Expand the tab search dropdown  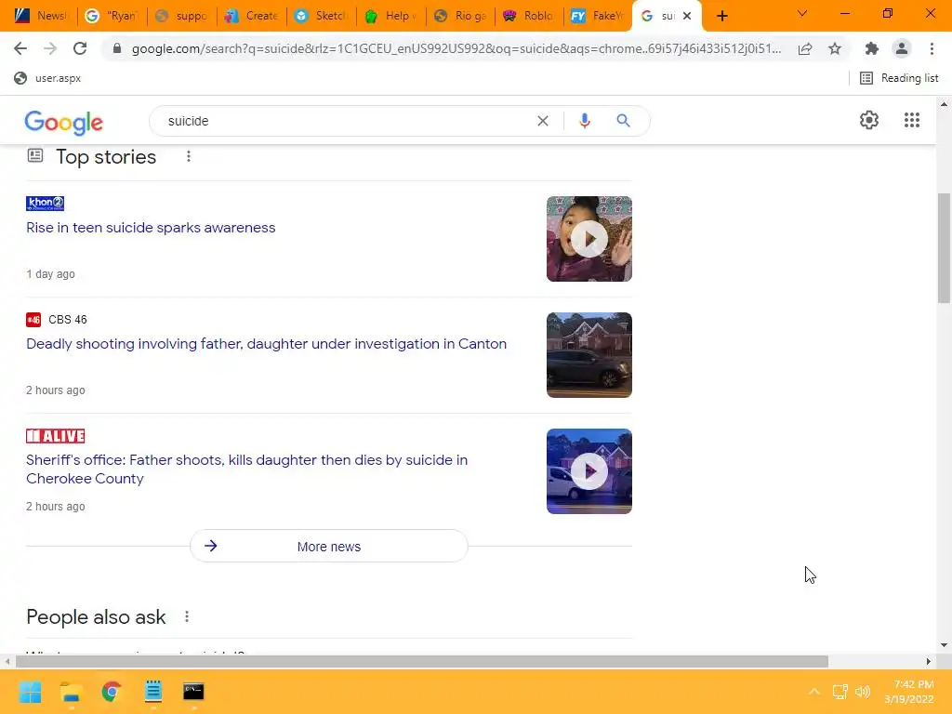tap(802, 13)
